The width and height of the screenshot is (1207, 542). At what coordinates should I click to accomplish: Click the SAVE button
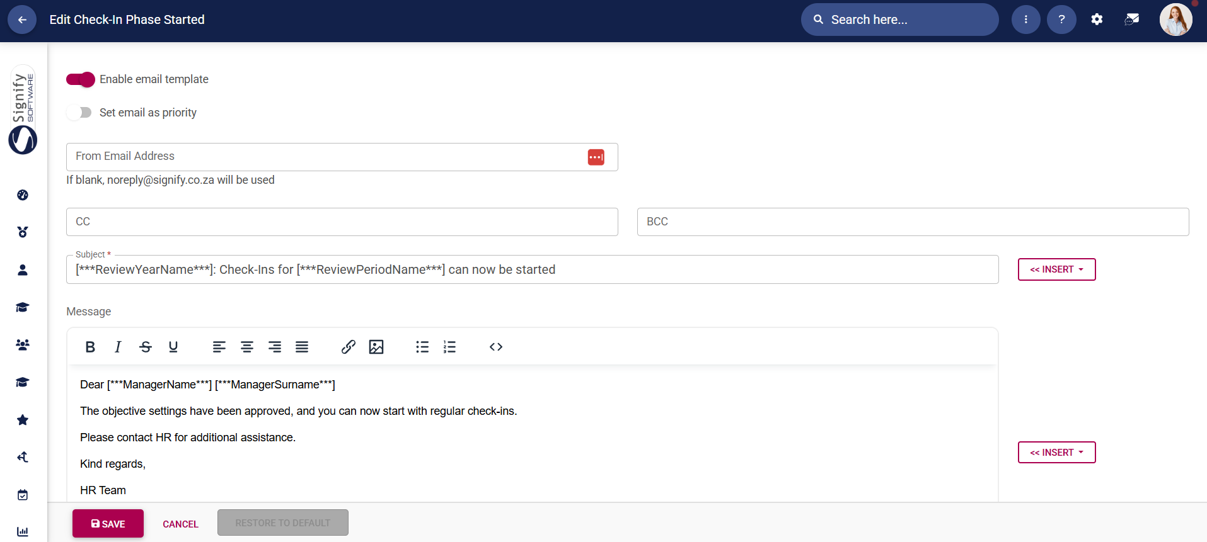pos(108,524)
